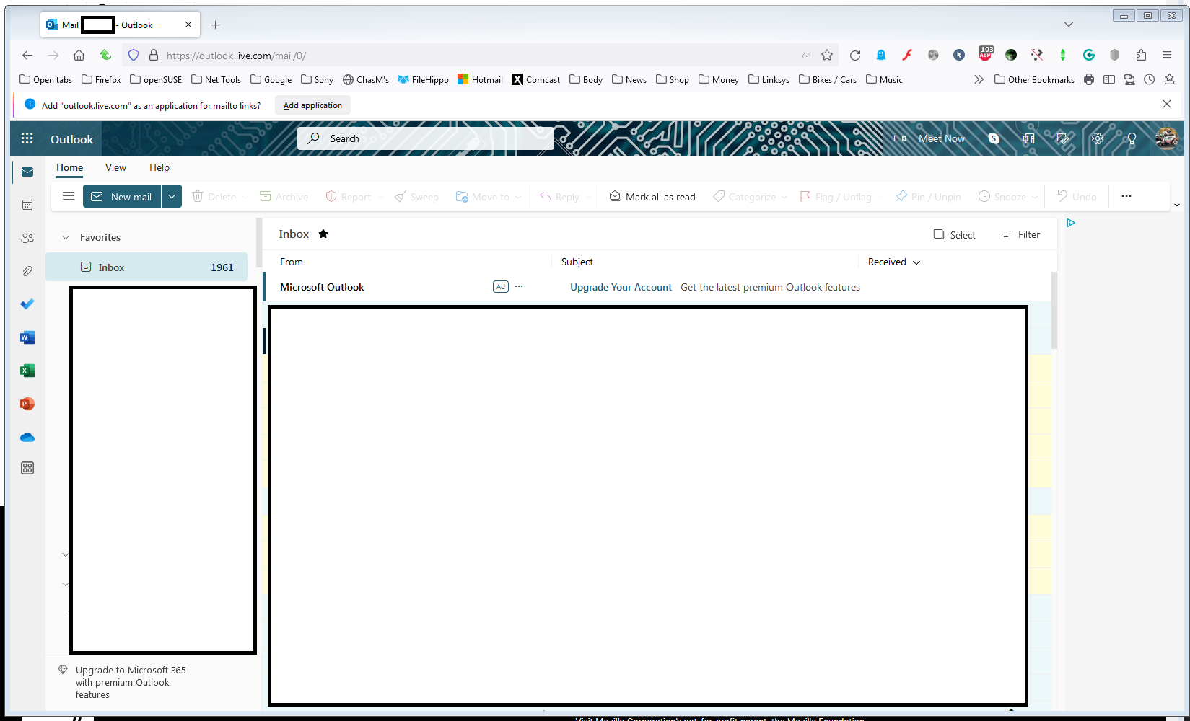Viewport: 1190px width, 721px height.
Task: Bookmark this page with star icon
Action: pos(827,56)
